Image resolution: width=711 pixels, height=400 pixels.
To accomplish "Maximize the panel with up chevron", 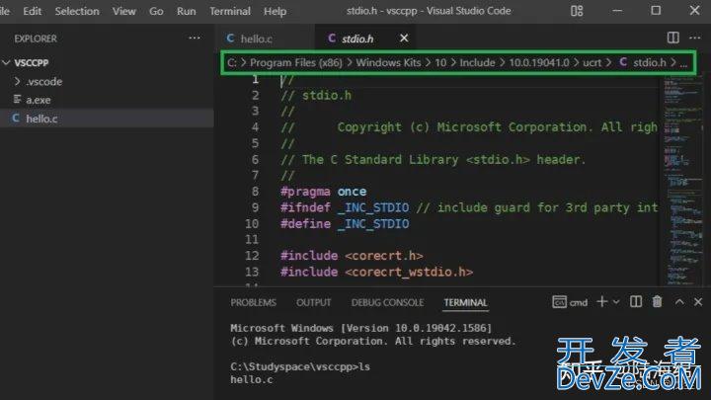I will 679,301.
